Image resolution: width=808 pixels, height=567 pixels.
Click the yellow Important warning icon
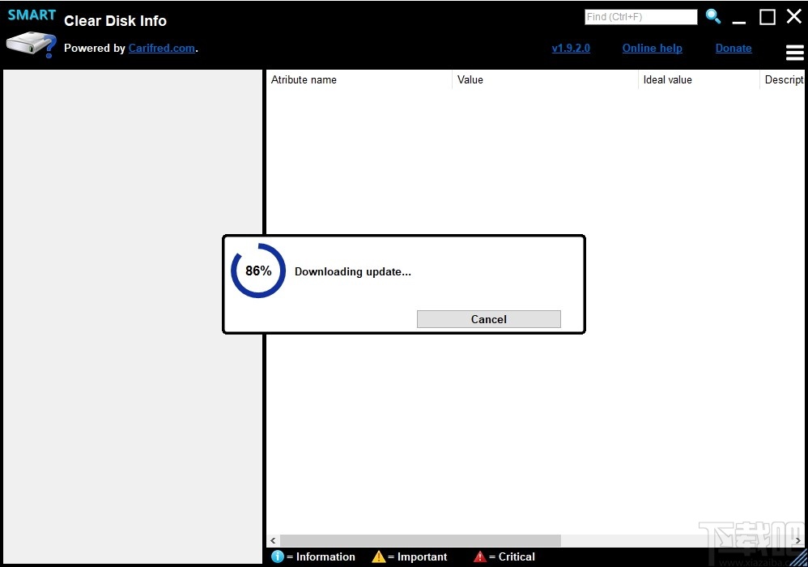[379, 556]
